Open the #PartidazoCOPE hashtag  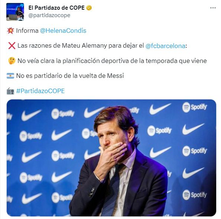click(40, 91)
